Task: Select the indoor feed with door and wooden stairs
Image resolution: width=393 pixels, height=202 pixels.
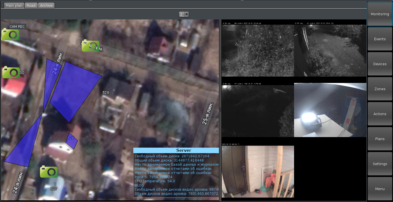Action: 258,171
